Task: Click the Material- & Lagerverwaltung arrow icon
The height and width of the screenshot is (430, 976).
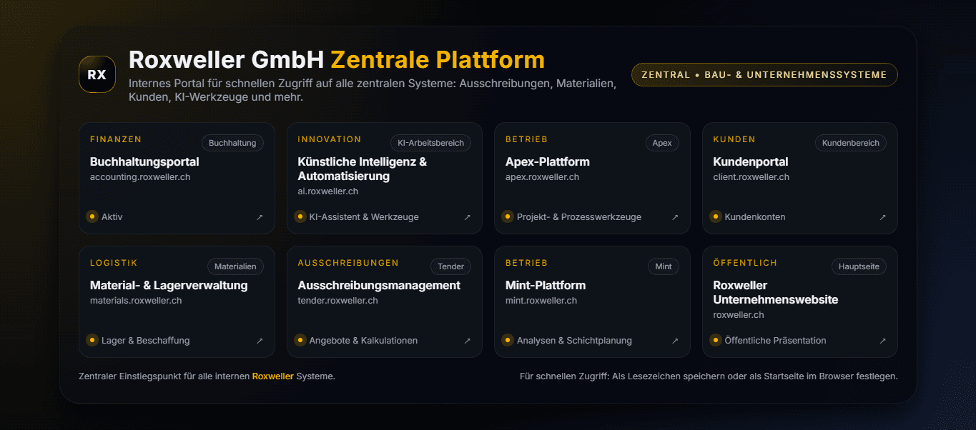Action: (x=260, y=340)
